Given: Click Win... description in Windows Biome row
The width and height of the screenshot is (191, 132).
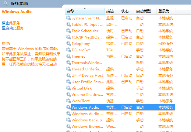Looking at the screenshot, I should point(111,127).
